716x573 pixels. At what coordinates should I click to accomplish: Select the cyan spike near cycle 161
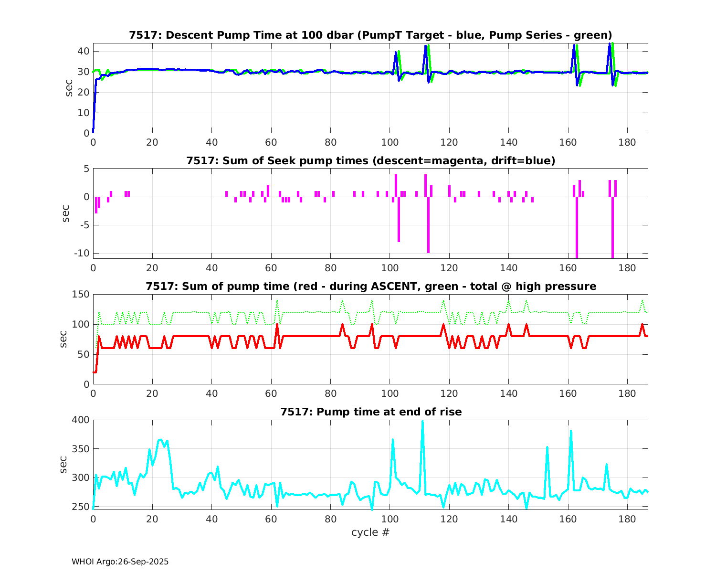[x=571, y=432]
